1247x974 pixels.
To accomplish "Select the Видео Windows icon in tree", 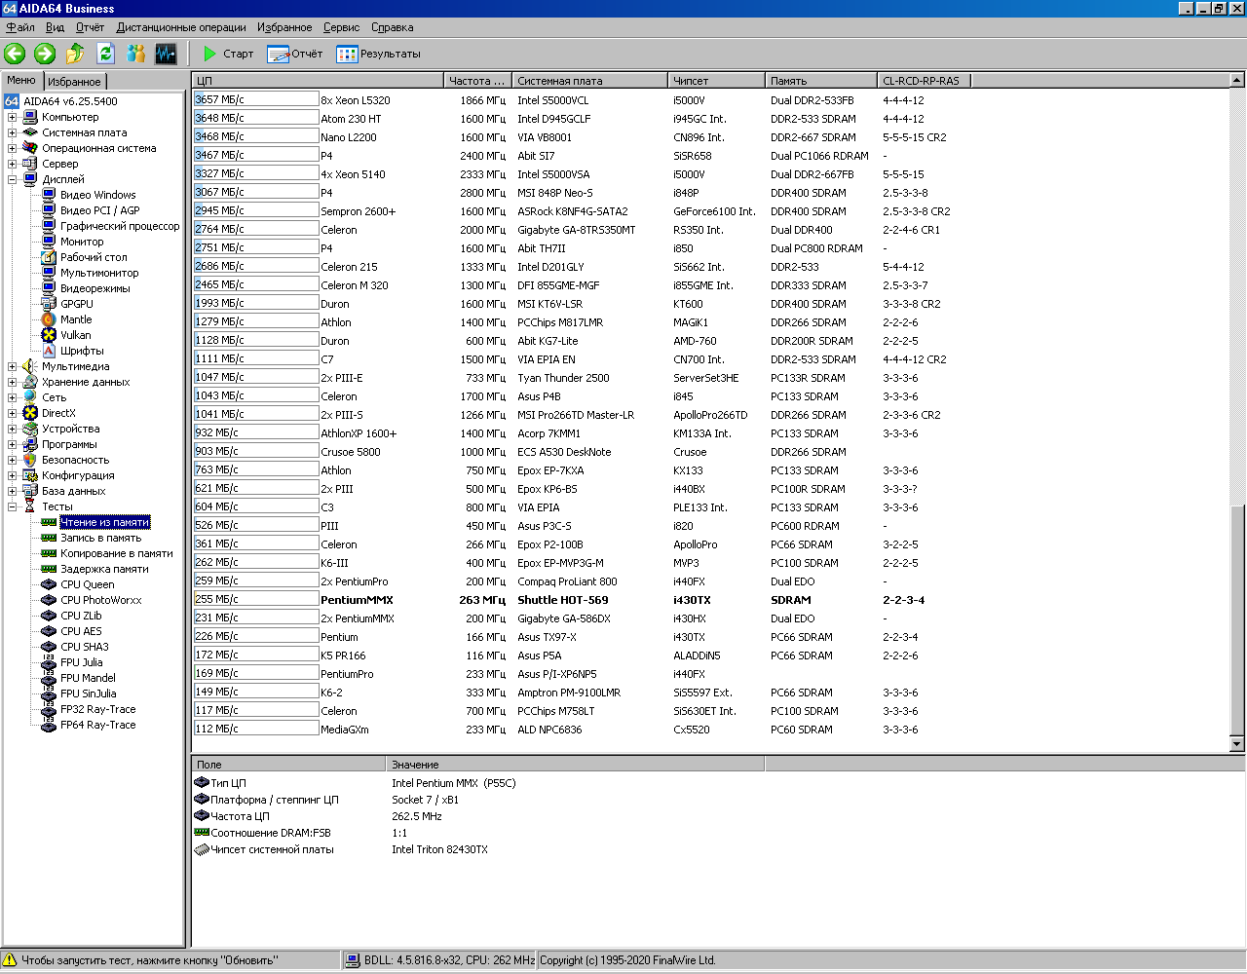I will tap(49, 195).
